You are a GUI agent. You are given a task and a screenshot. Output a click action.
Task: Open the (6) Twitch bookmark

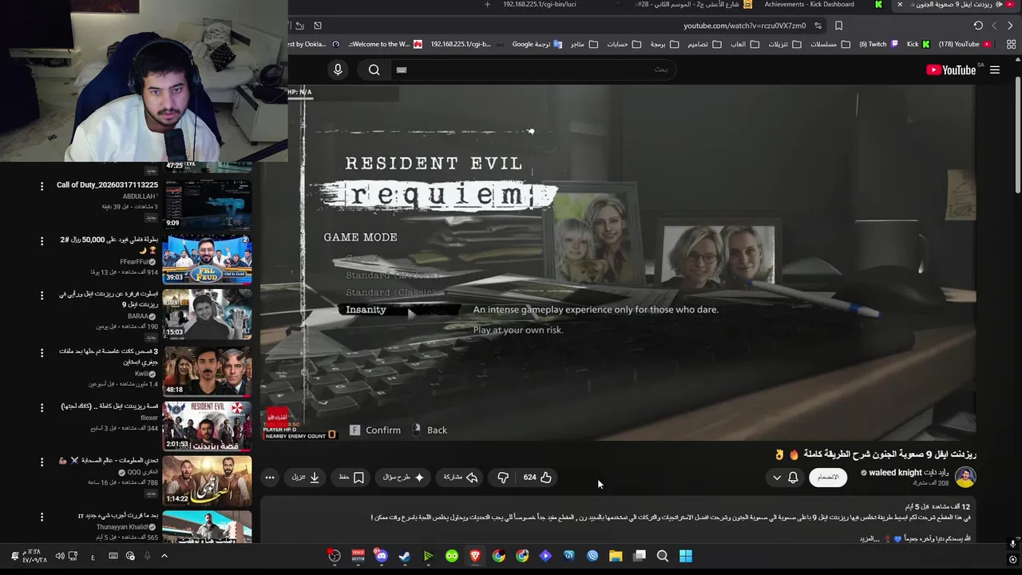pyautogui.click(x=878, y=44)
